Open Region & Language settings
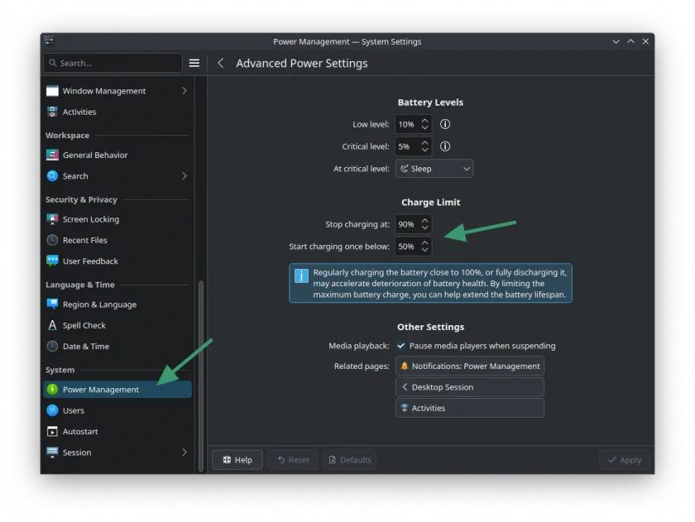This screenshot has width=695, height=522. pyautogui.click(x=117, y=304)
